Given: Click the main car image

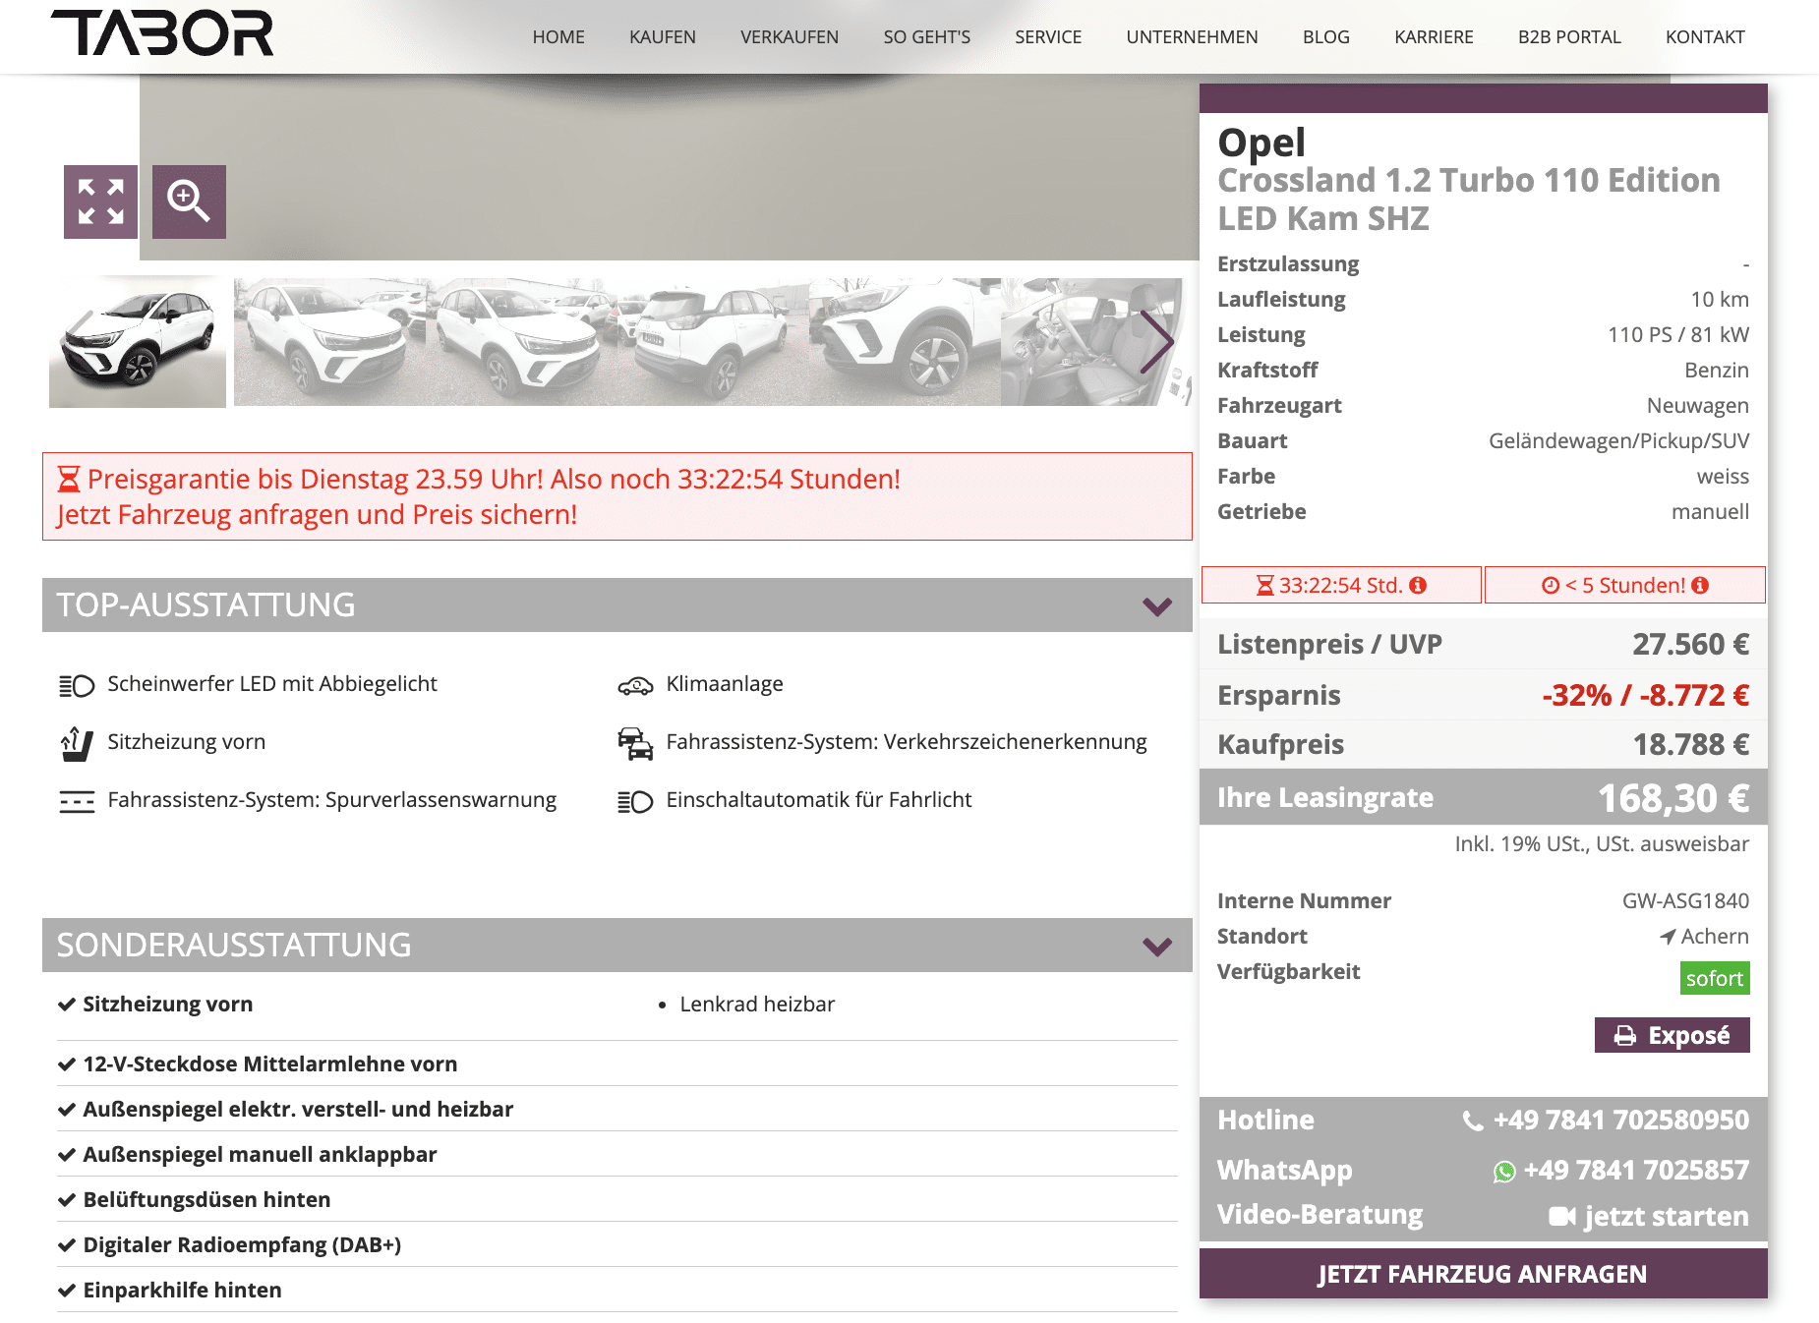Looking at the screenshot, I should coord(669,167).
